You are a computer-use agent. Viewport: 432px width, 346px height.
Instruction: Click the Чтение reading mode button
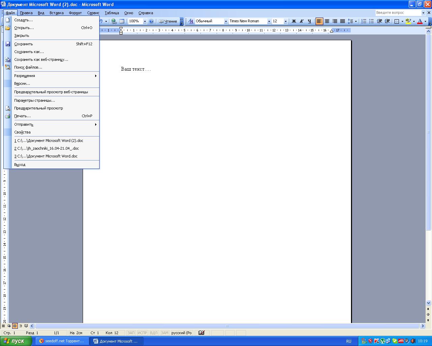point(168,21)
